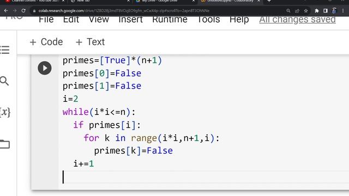This screenshot has width=349, height=196.
Task: Open the File menu
Action: [46, 20]
